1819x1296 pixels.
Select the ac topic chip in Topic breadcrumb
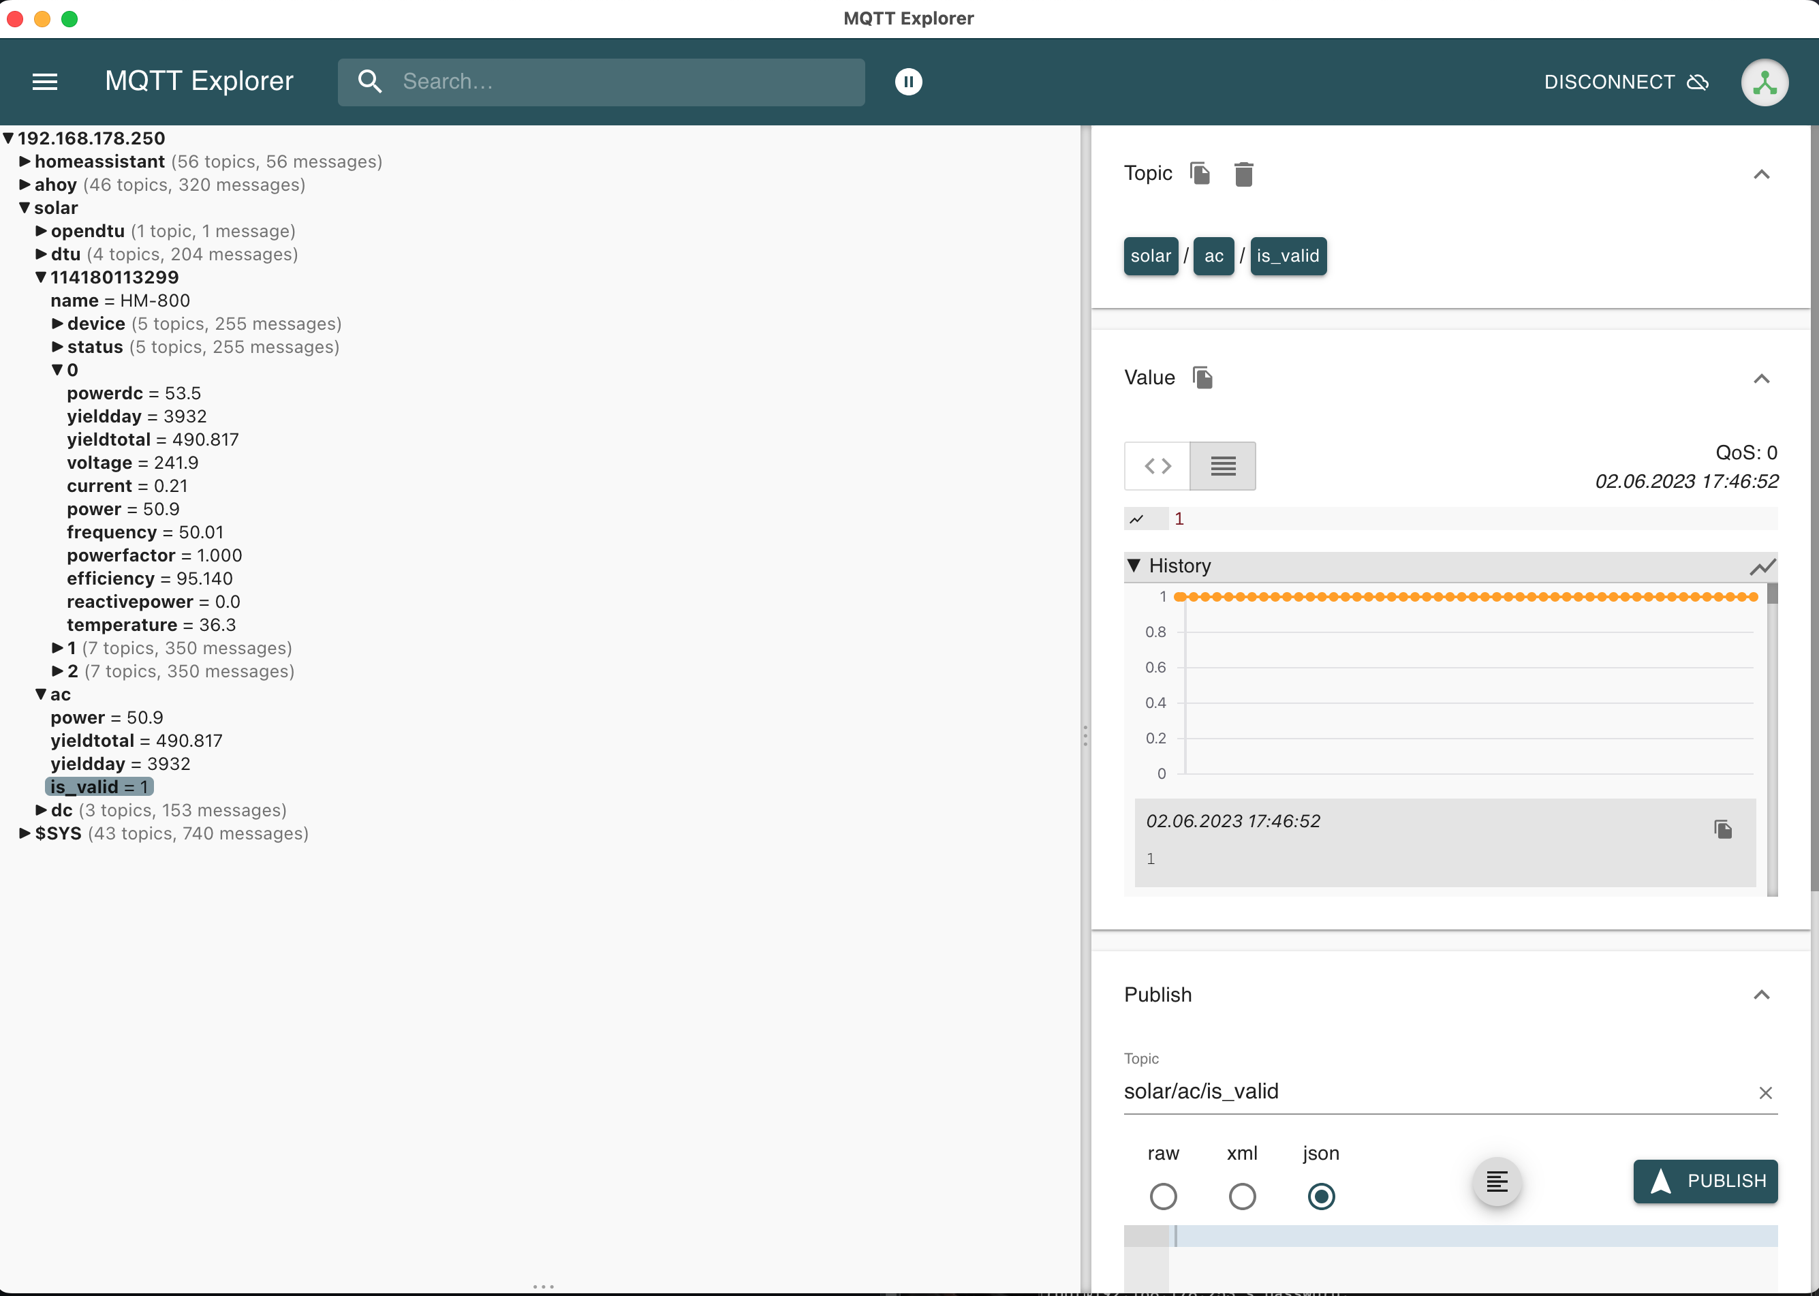click(x=1213, y=256)
